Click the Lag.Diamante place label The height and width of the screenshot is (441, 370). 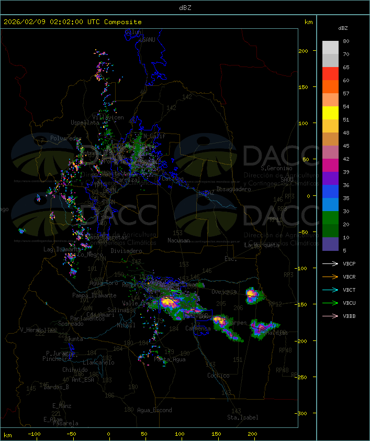click(x=62, y=249)
